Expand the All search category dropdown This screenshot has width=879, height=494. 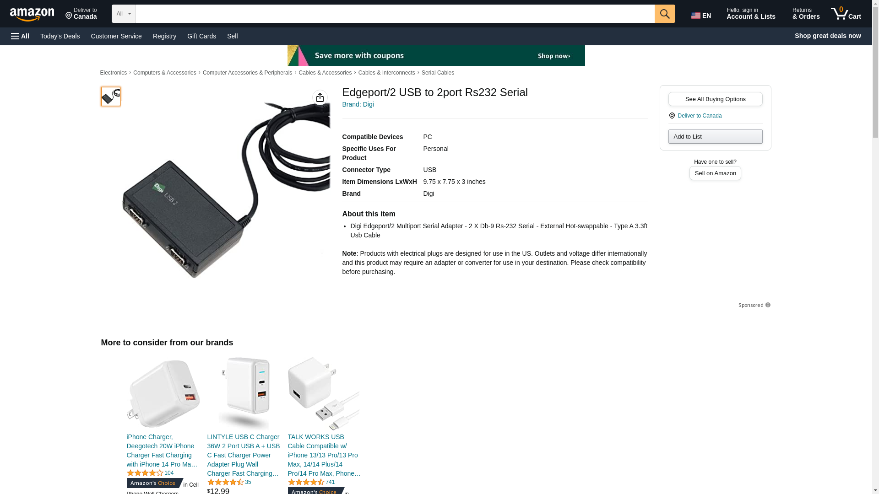click(x=123, y=14)
